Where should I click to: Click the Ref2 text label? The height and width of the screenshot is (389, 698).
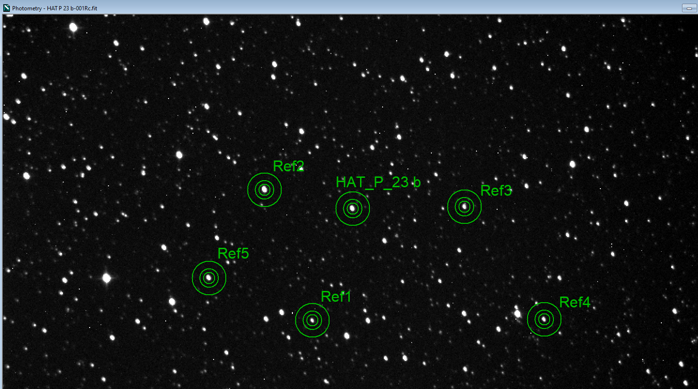[x=288, y=166]
